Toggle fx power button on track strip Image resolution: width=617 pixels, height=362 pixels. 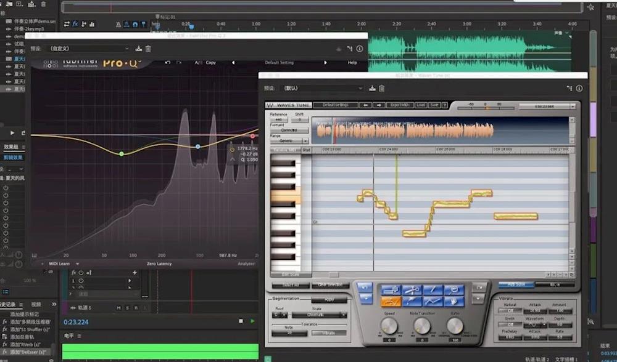click(81, 273)
